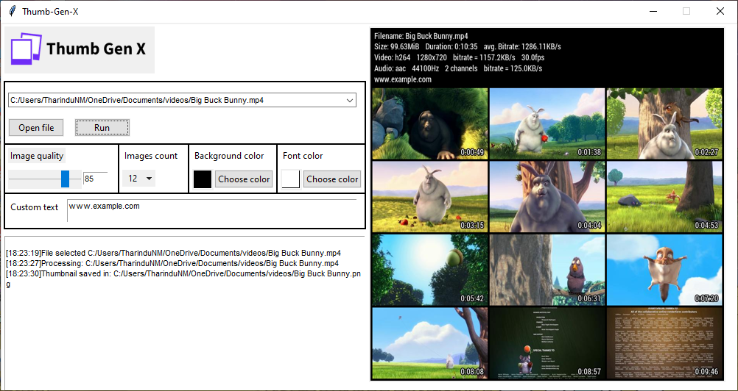Maximize the Thumb-Gen-X window

click(x=686, y=11)
